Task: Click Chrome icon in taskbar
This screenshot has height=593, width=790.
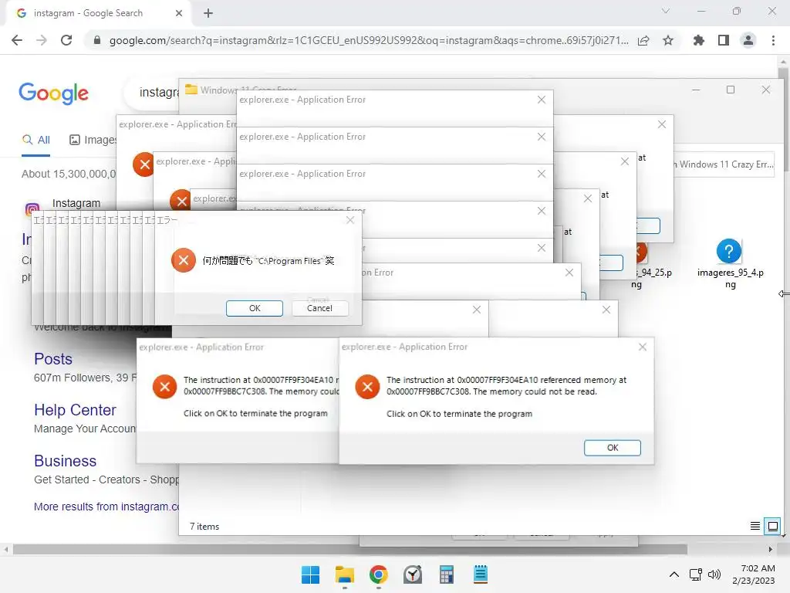Action: click(x=378, y=574)
